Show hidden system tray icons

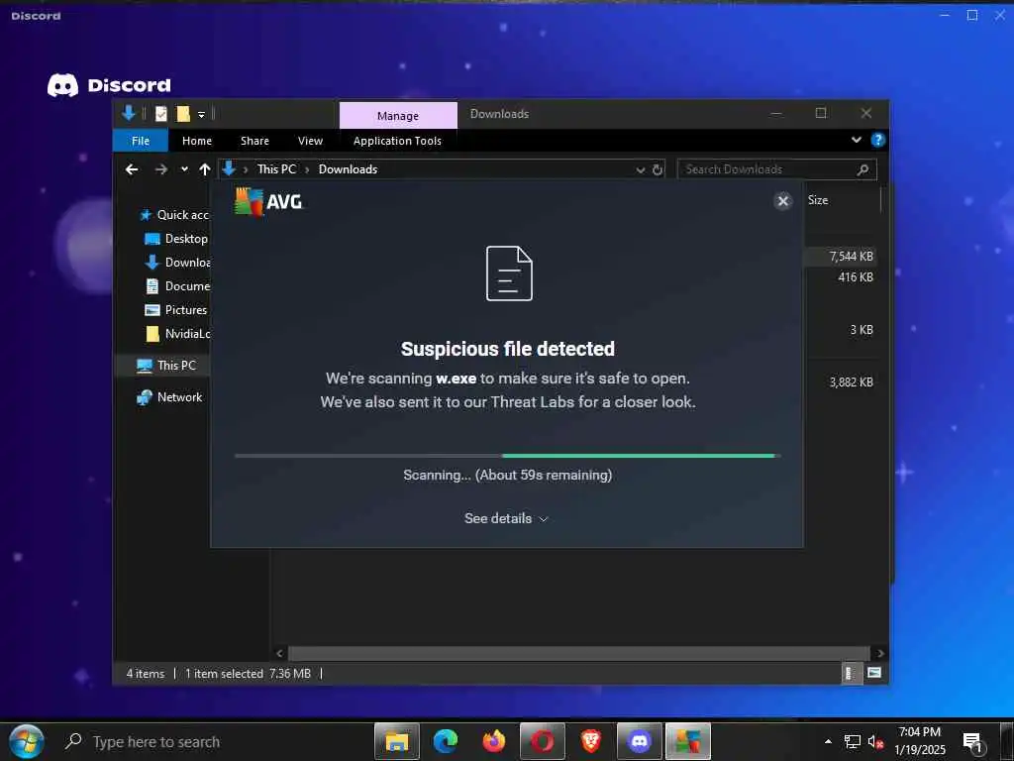coord(828,741)
